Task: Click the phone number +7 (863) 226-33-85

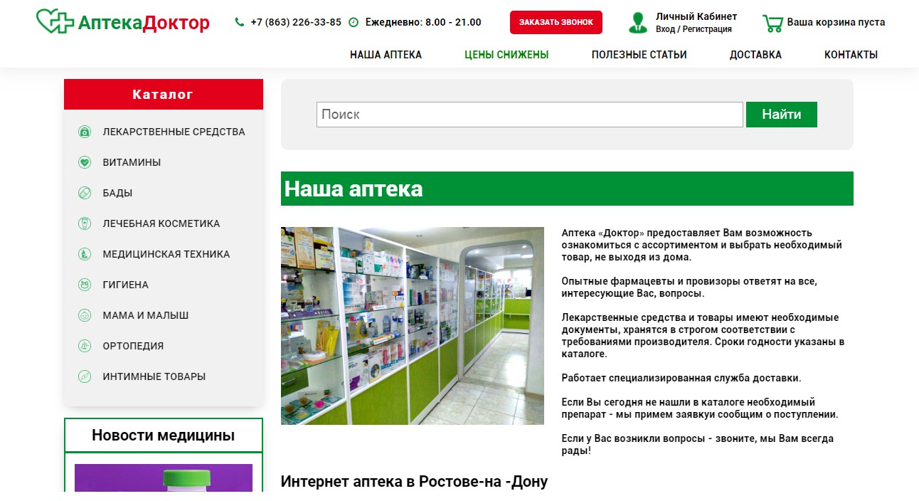Action: [296, 22]
